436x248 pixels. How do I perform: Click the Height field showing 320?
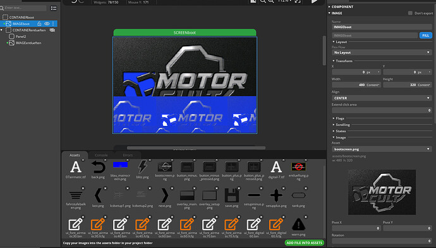point(408,85)
